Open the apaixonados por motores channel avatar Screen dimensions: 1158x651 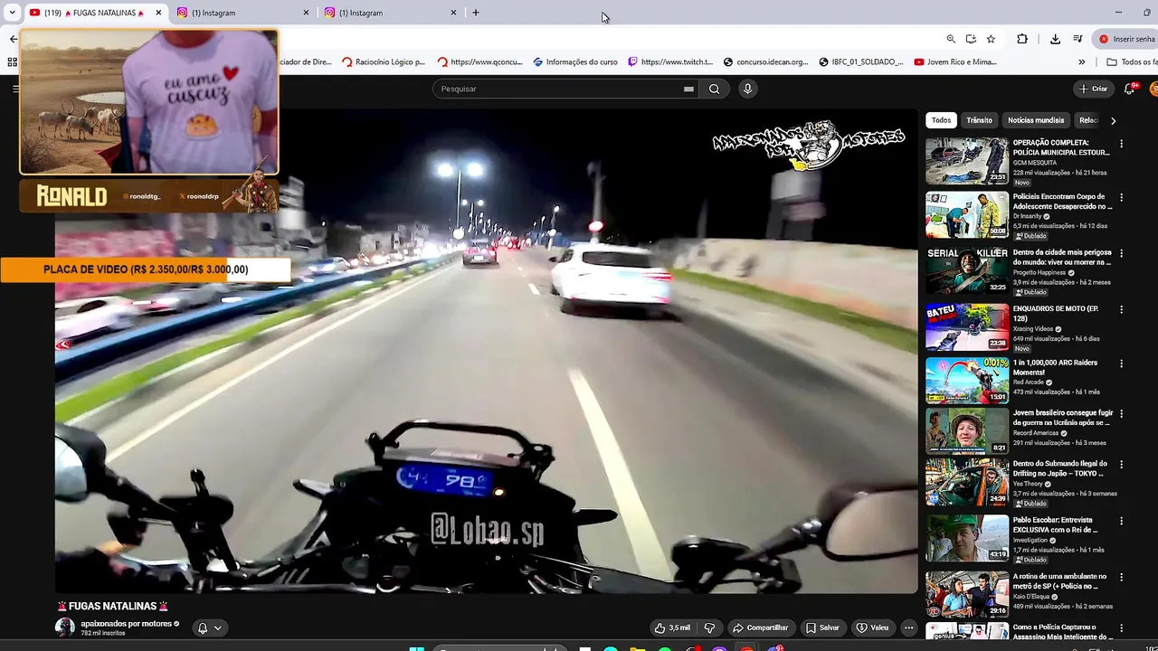[65, 627]
